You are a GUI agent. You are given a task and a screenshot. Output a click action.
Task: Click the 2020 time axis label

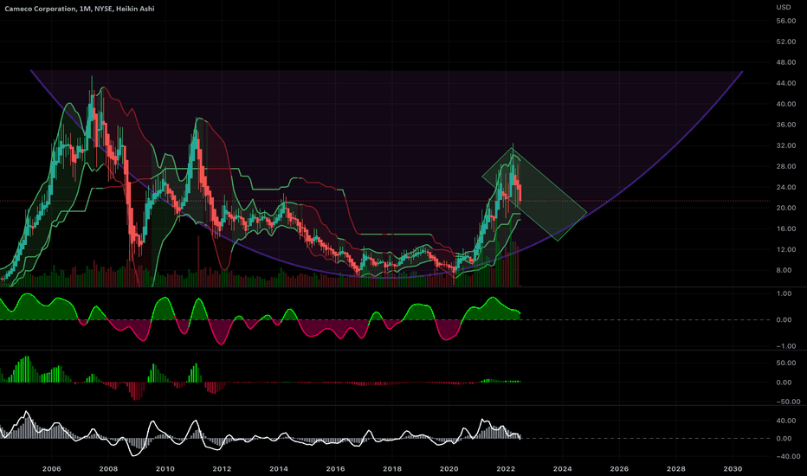(x=449, y=469)
